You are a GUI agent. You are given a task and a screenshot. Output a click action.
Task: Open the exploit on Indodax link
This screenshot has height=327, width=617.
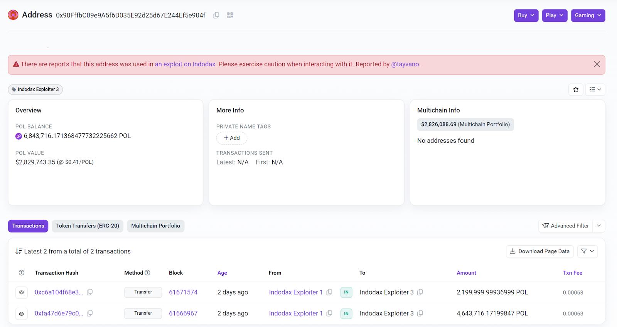pos(185,64)
